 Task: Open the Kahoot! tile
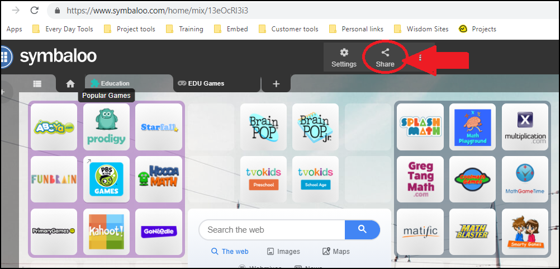106,232
